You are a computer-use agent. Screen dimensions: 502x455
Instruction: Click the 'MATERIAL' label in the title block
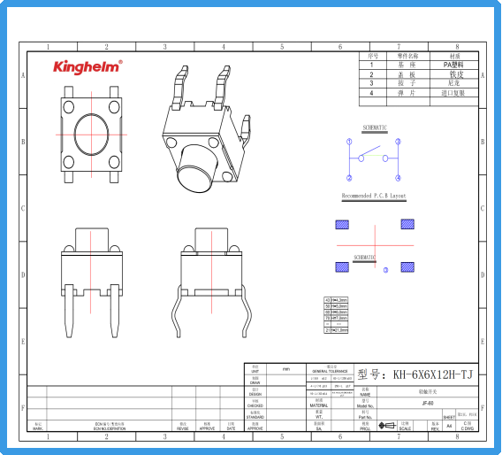coord(319,405)
